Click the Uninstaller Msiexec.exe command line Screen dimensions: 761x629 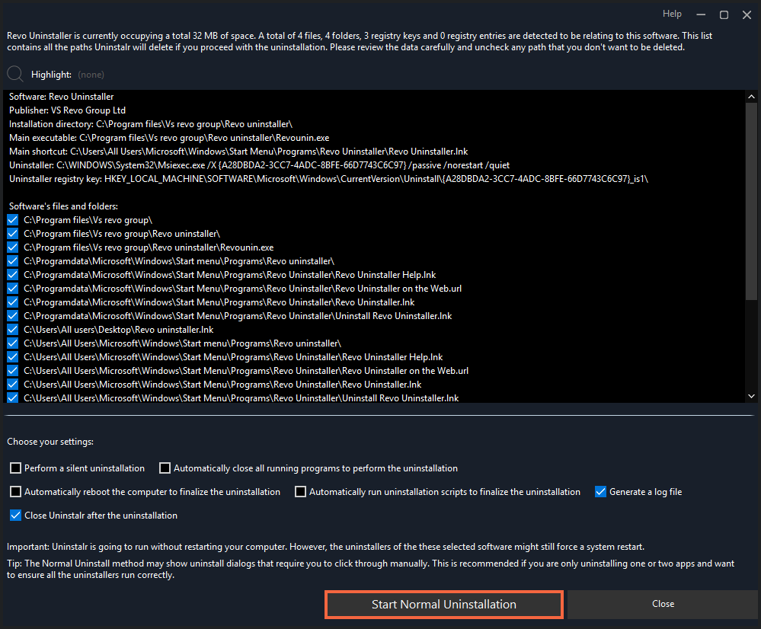(x=259, y=165)
